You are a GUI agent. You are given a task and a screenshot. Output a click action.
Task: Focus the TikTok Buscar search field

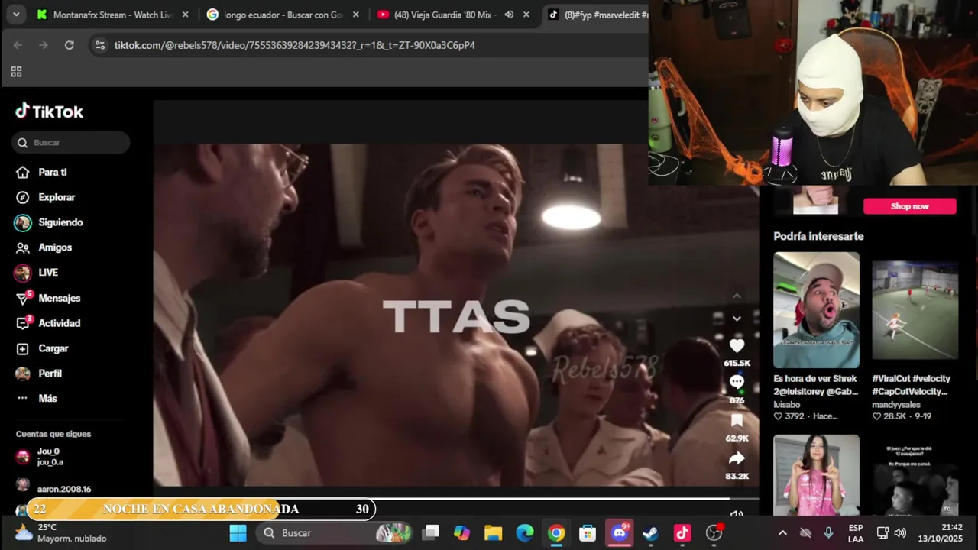(x=70, y=143)
